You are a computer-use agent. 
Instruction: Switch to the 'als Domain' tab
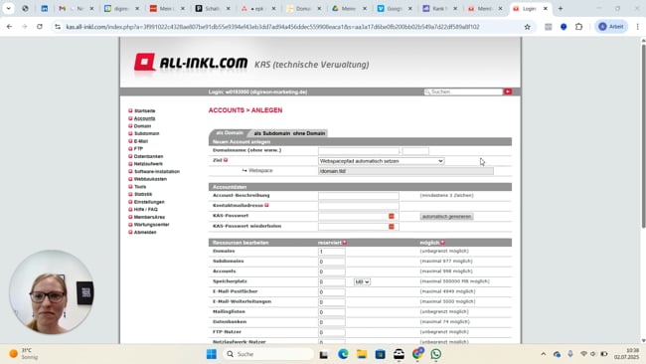[229, 132]
